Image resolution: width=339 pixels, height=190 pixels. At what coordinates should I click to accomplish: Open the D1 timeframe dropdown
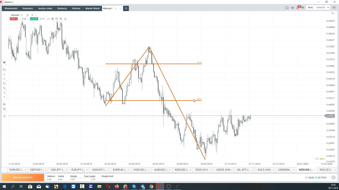click(34, 15)
